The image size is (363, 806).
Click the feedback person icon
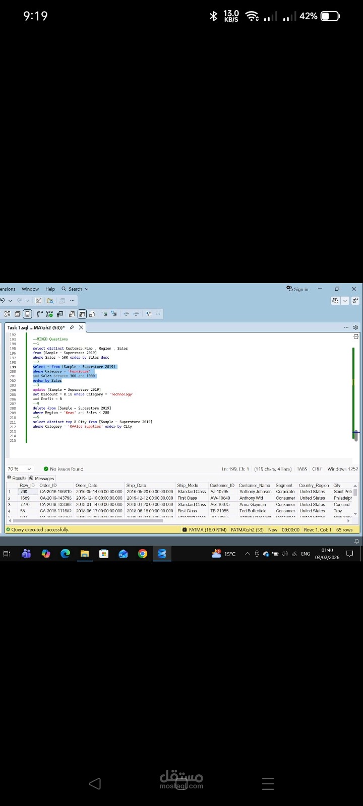coord(356,301)
